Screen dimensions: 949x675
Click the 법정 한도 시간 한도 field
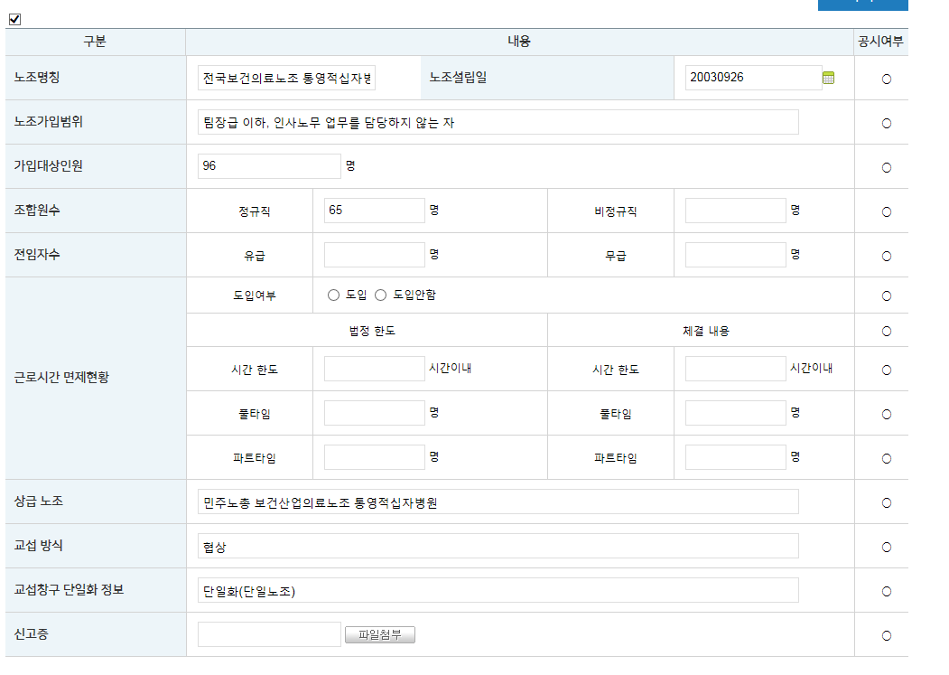374,368
